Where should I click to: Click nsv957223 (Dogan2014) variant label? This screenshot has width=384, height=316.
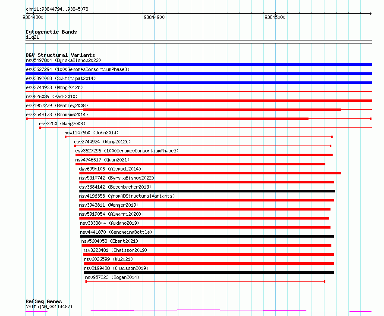point(112,277)
